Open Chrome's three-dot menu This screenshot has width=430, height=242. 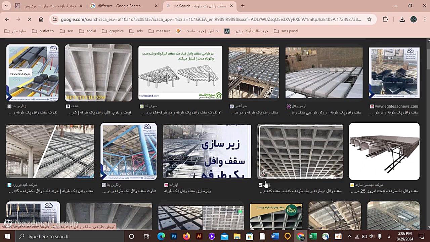click(424, 19)
